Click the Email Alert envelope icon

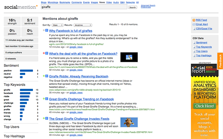194,24
